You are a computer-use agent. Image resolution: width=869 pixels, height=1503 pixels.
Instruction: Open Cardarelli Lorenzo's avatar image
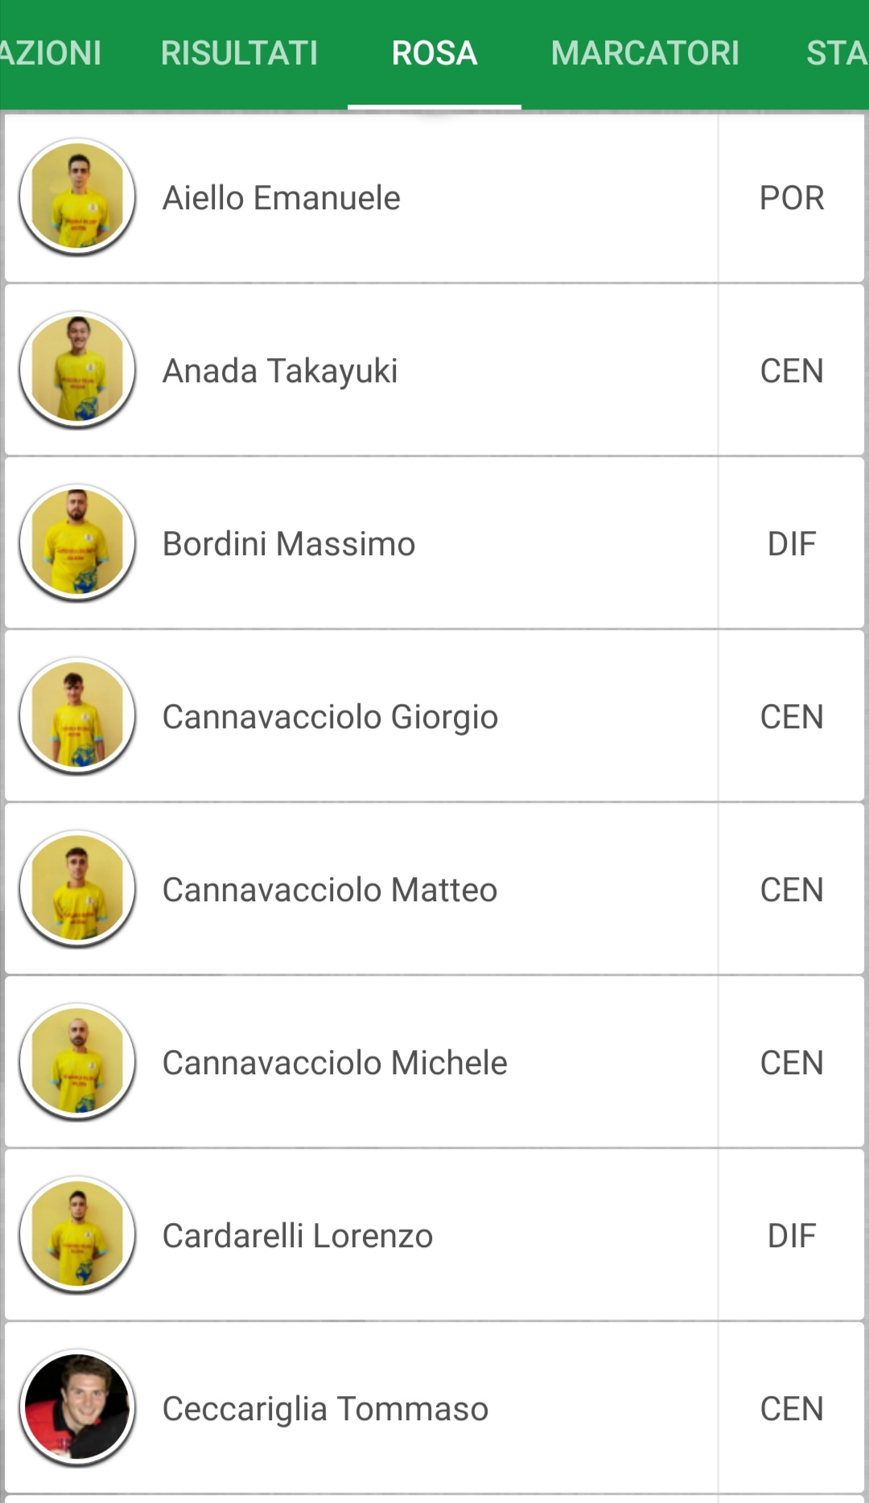pyautogui.click(x=77, y=1235)
